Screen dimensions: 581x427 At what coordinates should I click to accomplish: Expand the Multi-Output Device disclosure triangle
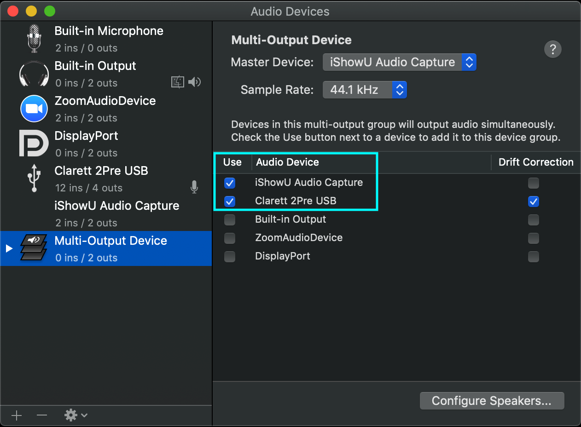[x=9, y=248]
